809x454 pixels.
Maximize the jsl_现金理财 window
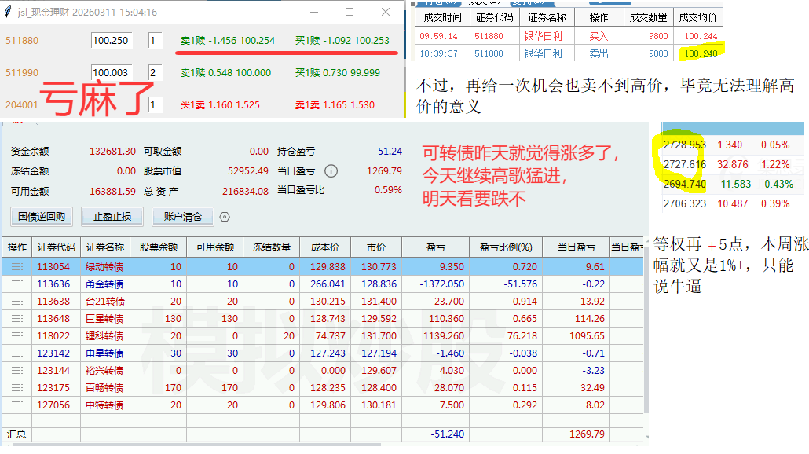click(x=350, y=13)
